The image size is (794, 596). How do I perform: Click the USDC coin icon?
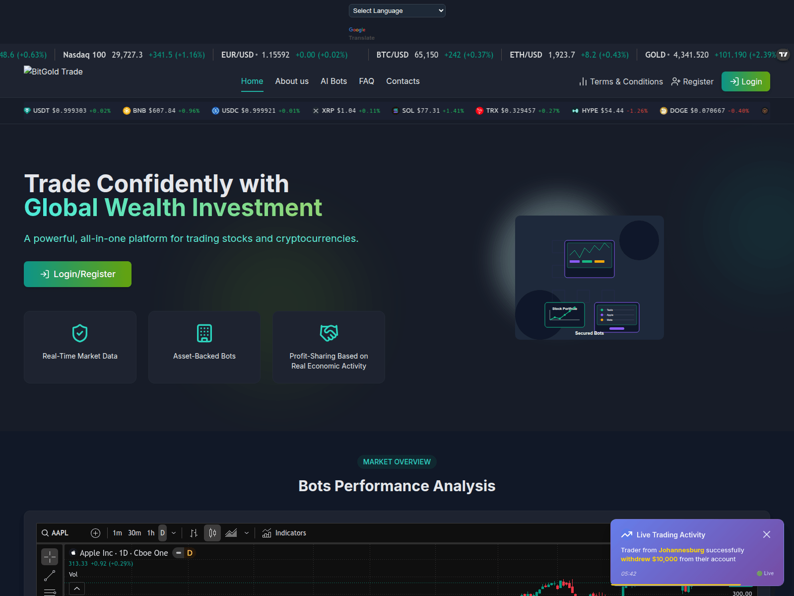click(215, 111)
